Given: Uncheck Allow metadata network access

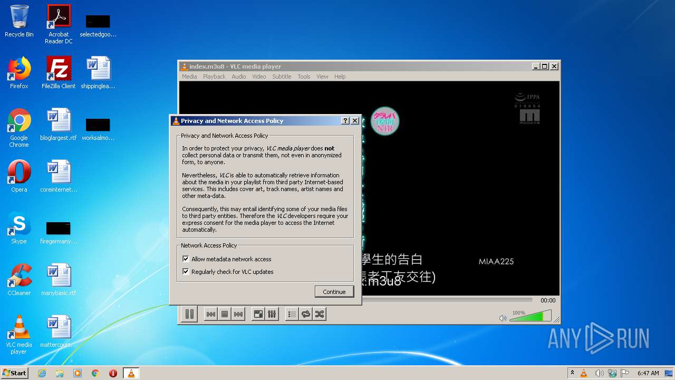Looking at the screenshot, I should click(x=186, y=259).
